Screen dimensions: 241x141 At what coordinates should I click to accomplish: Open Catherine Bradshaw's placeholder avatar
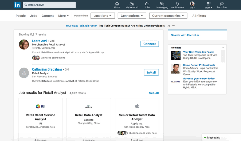pos(24,73)
